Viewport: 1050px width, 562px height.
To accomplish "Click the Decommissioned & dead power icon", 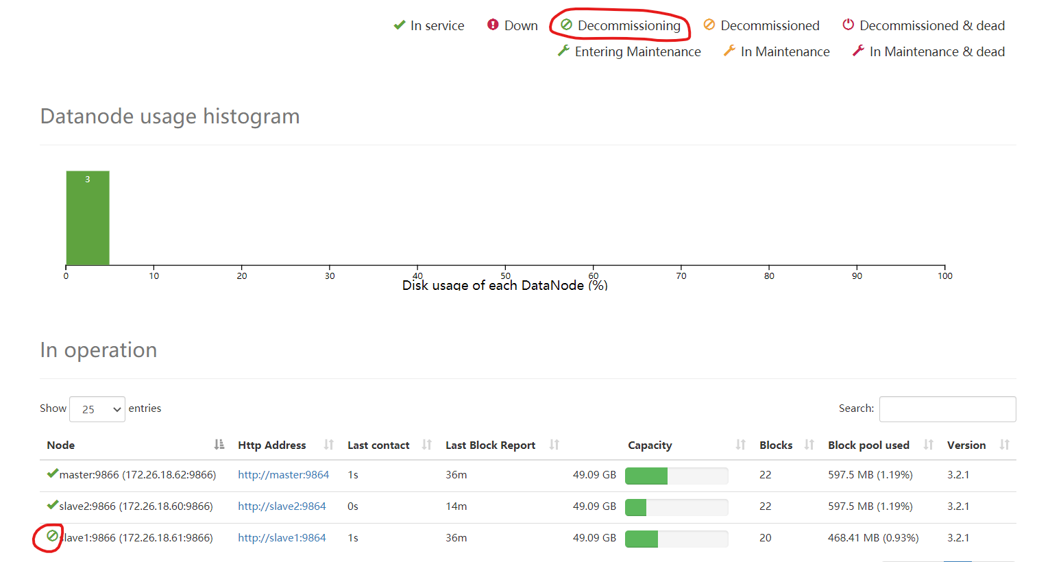I will (x=848, y=25).
